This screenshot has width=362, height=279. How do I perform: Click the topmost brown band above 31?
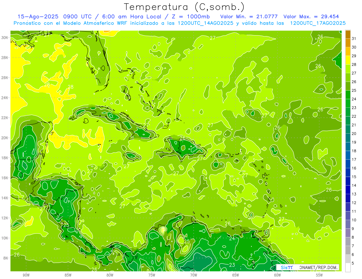[x=348, y=34]
